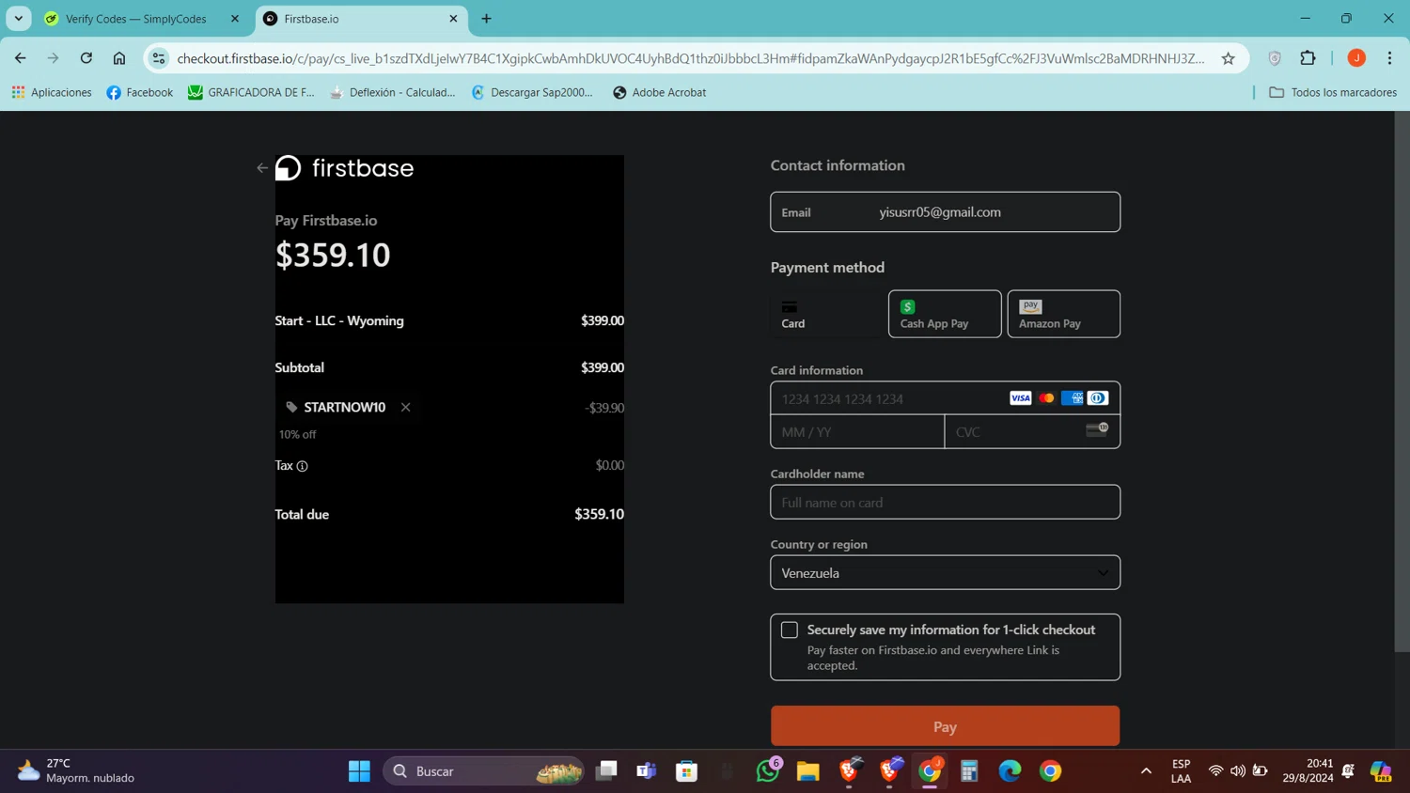Click the CVC field
Screen dimensions: 1410x793
tap(1032, 432)
